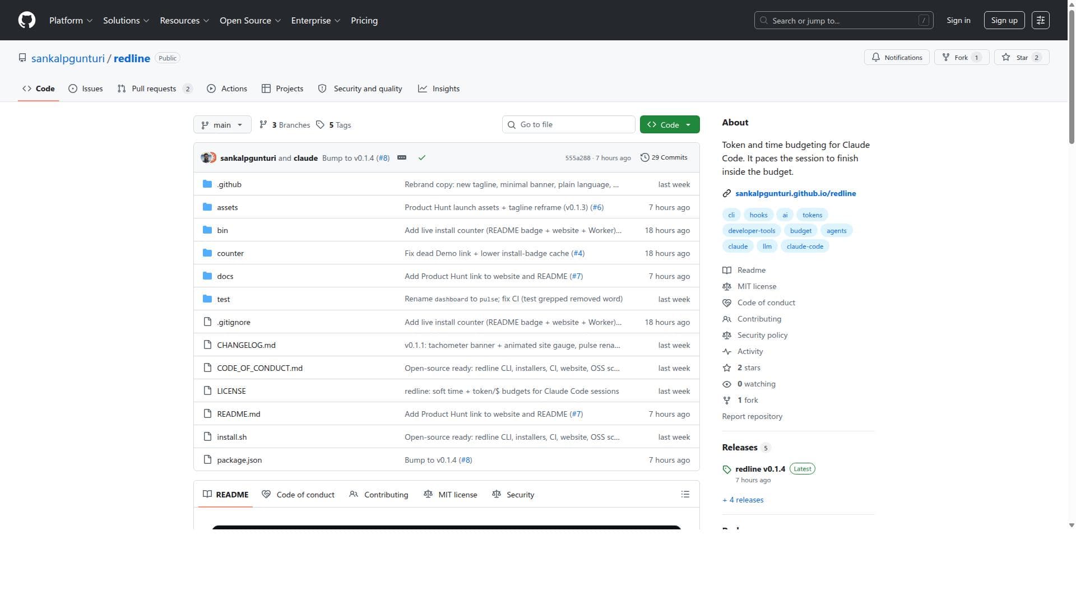Open the README outline icon

point(685,495)
